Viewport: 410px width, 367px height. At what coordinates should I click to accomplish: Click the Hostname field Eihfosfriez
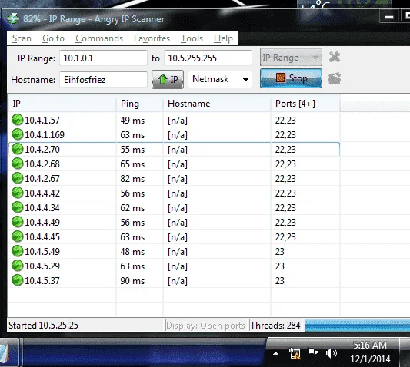[103, 79]
